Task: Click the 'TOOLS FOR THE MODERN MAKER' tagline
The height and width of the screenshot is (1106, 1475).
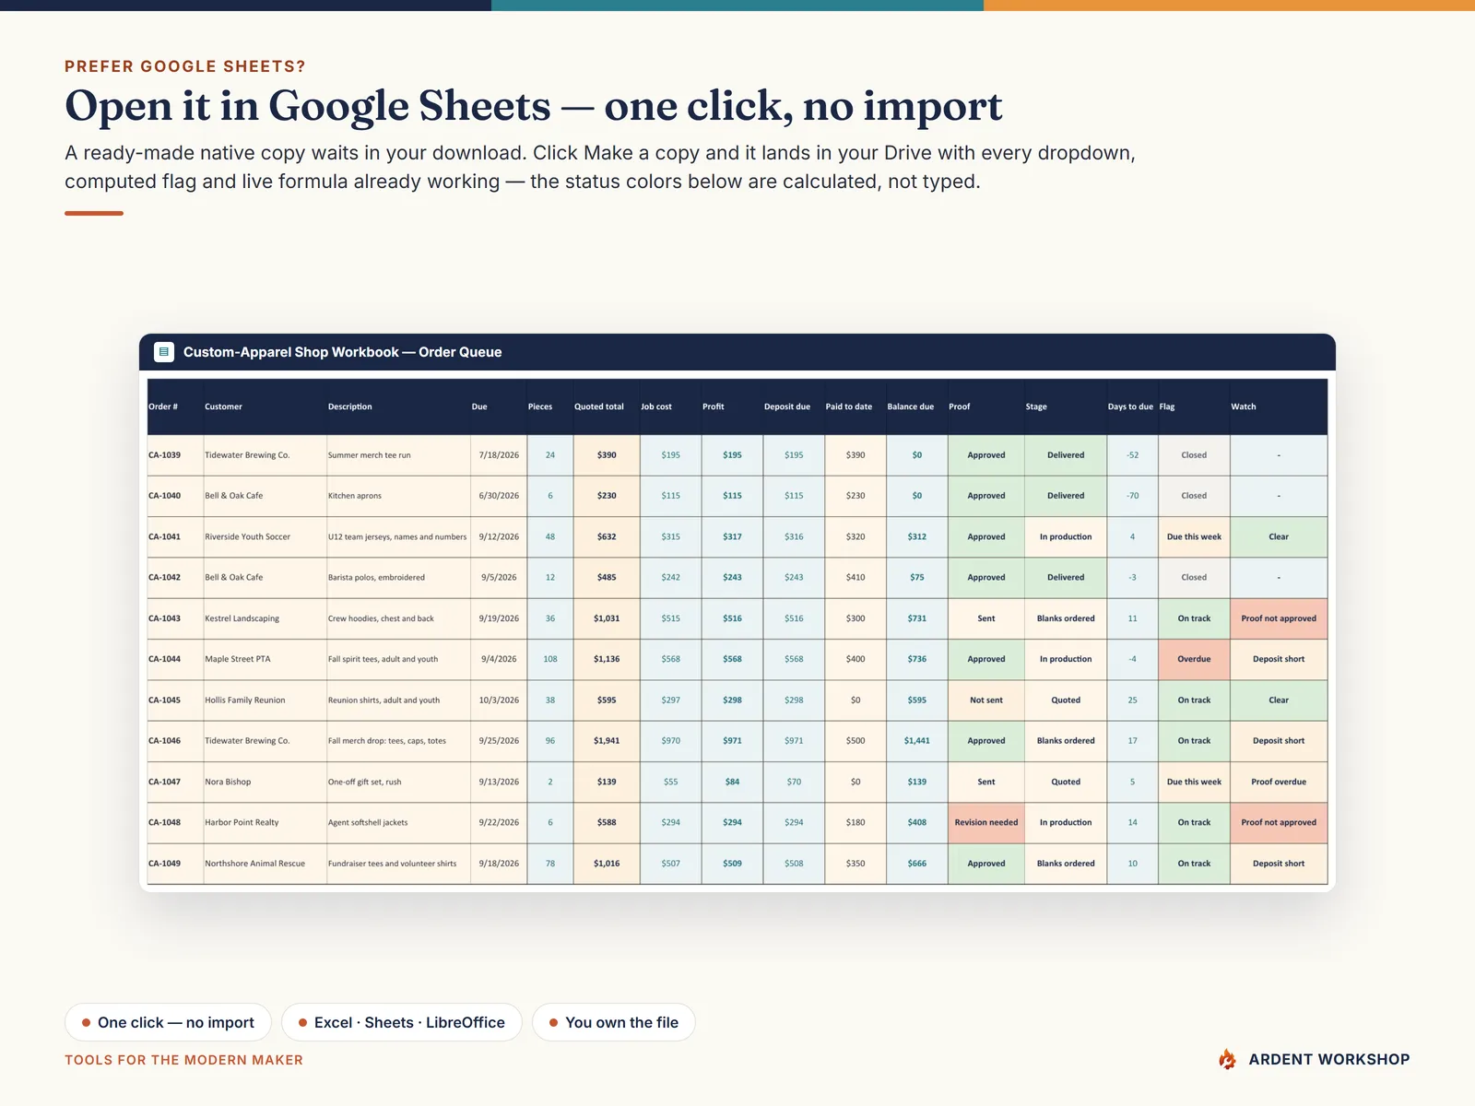Action: coord(183,1060)
